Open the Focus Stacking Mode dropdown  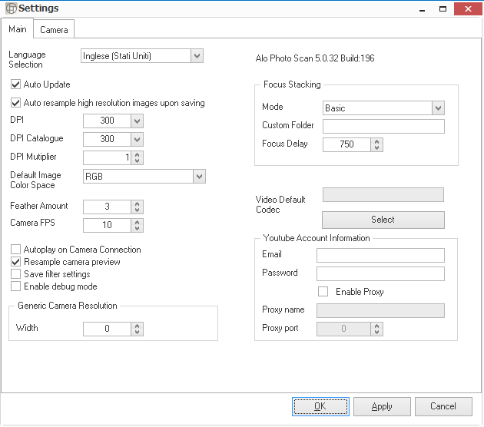point(438,108)
